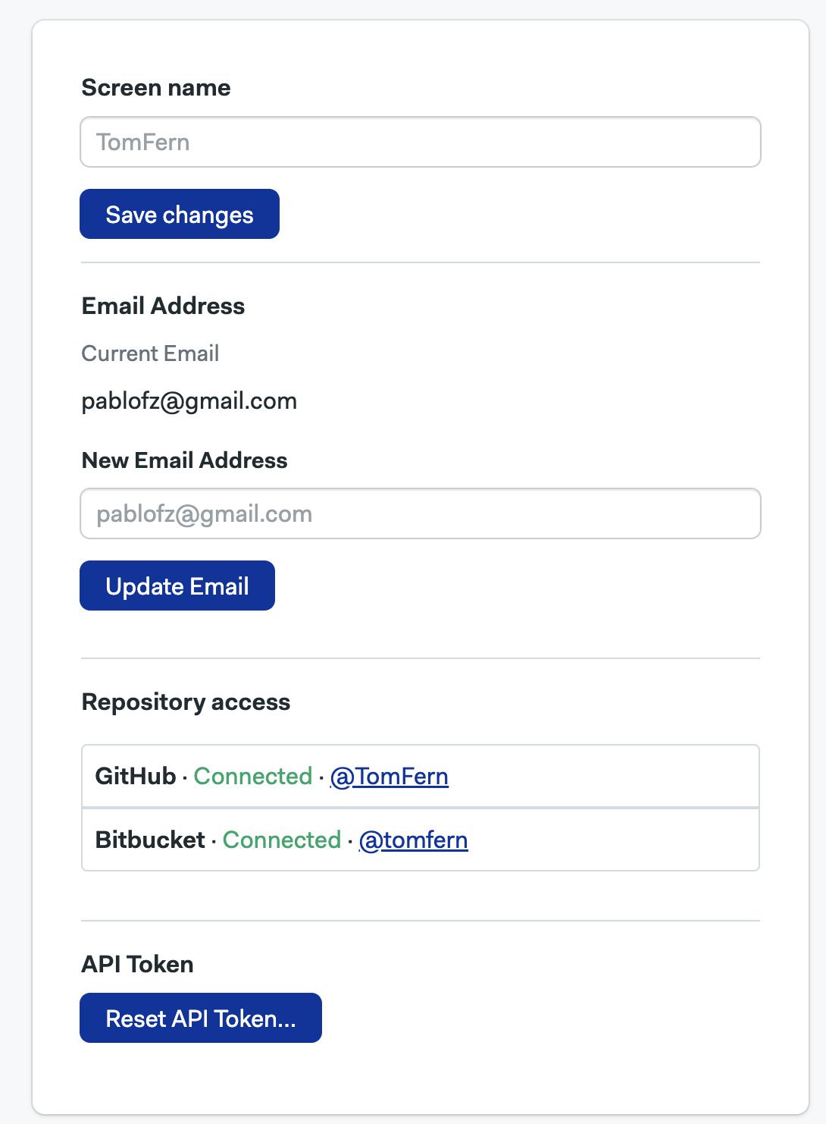Click the Email Address section heading
This screenshot has height=1124, width=826.
pos(163,306)
